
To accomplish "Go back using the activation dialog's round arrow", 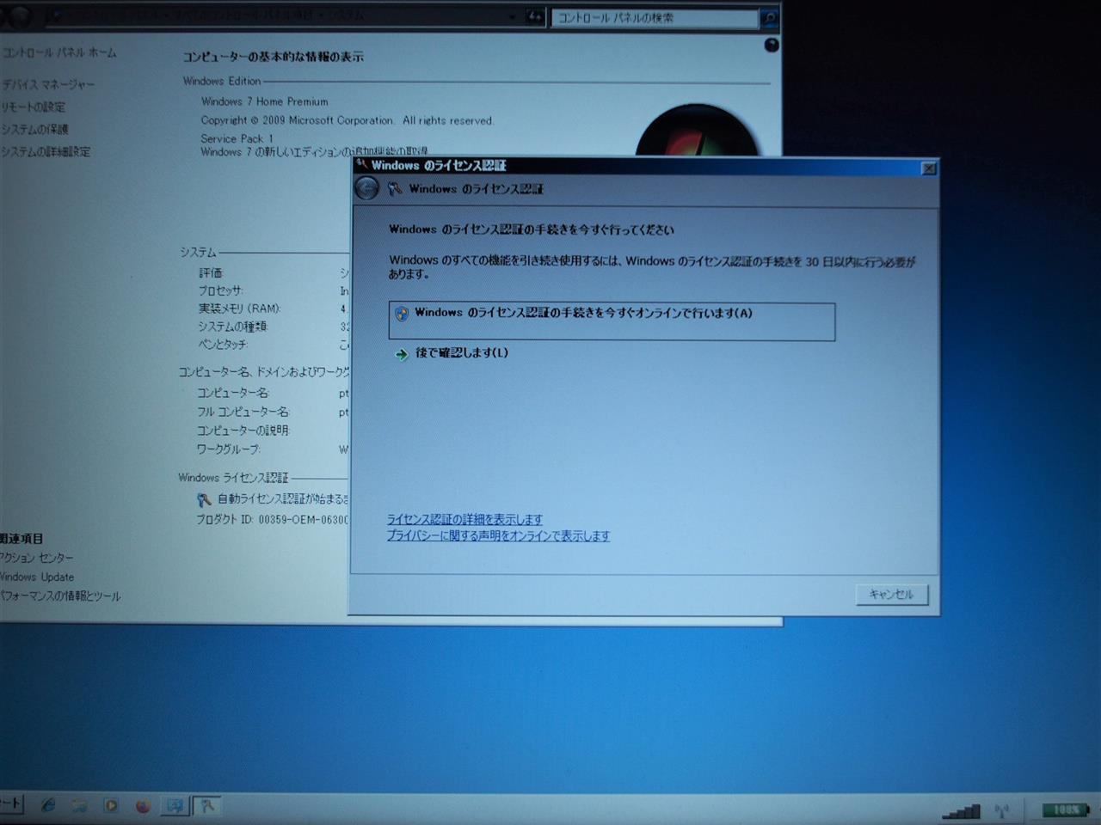I will pos(367,188).
